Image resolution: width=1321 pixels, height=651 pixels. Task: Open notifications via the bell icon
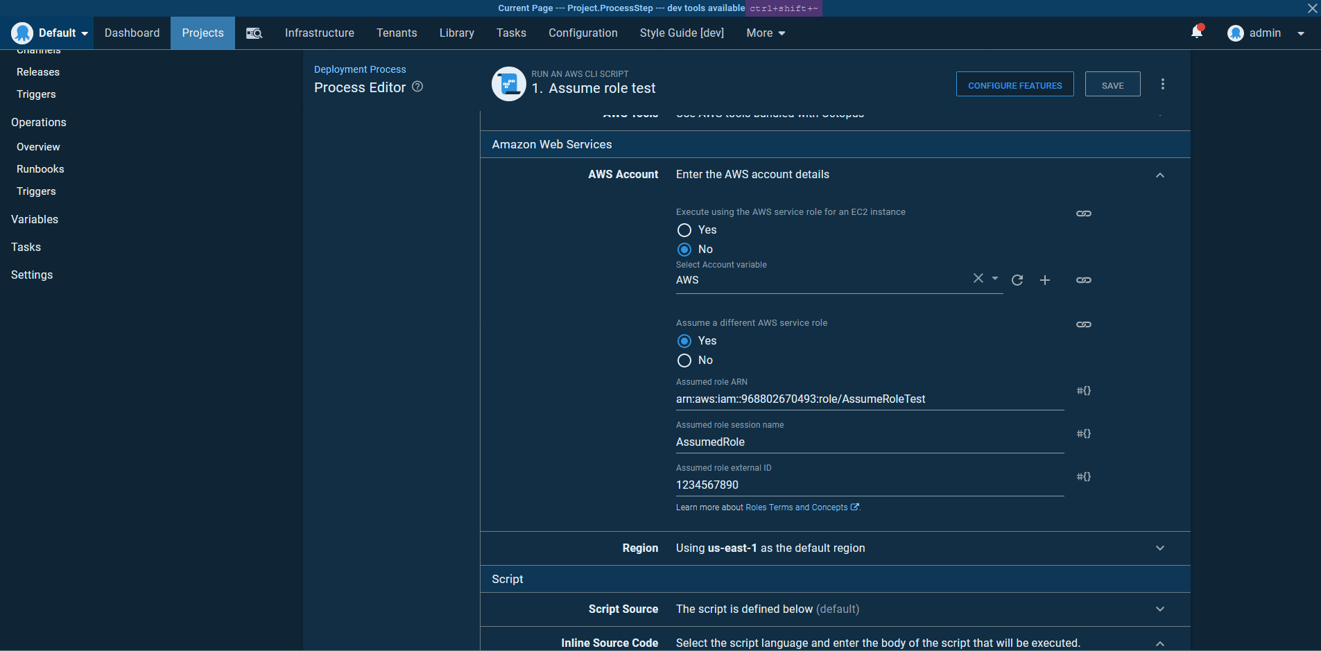(1197, 32)
